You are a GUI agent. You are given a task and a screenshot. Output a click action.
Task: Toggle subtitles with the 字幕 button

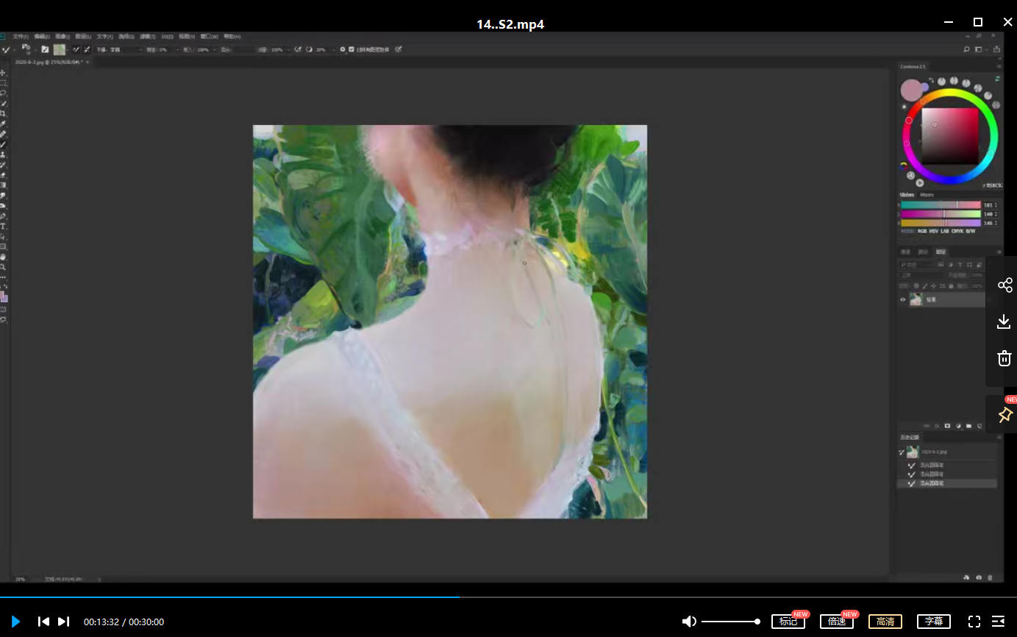click(x=933, y=622)
